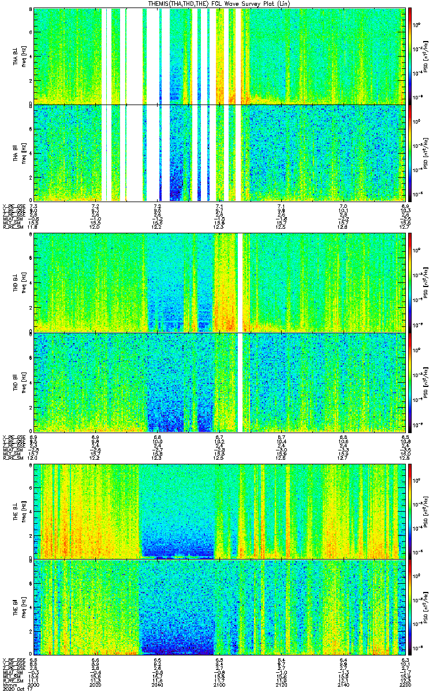Click the X_RE_GSE label under the THD panels

14,437
